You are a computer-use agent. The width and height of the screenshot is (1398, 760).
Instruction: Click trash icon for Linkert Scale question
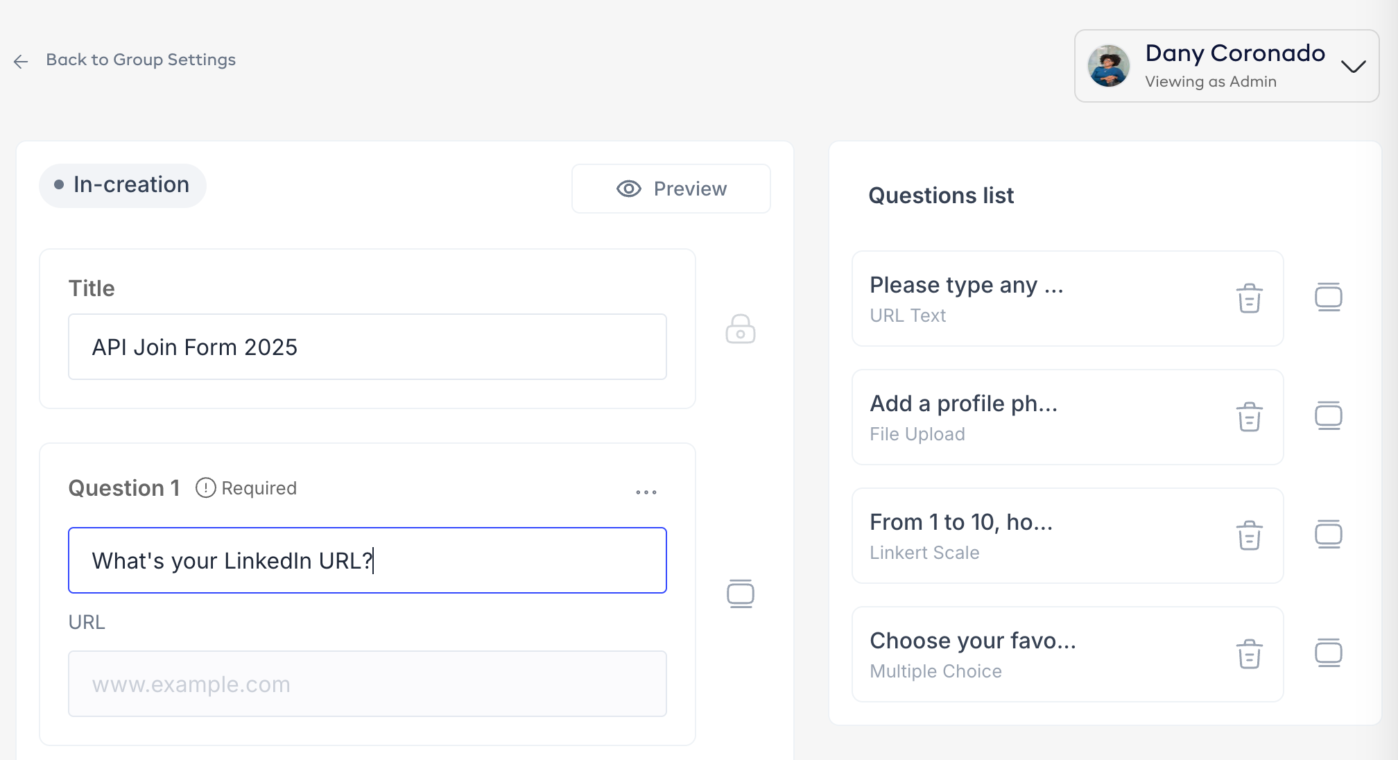click(1249, 535)
